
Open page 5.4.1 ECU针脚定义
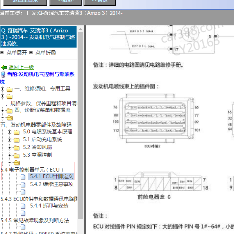(x=51, y=176)
